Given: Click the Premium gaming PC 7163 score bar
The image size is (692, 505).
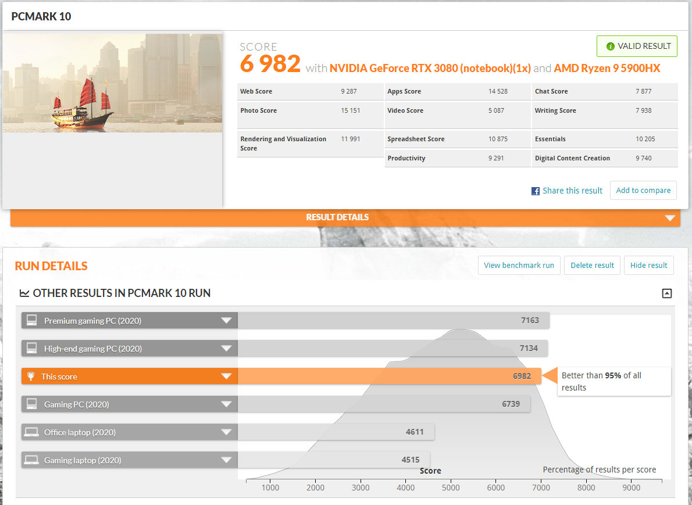Looking at the screenshot, I should point(393,321).
